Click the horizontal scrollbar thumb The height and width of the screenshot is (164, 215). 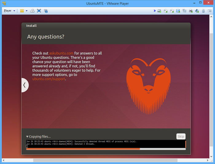click(x=105, y=160)
